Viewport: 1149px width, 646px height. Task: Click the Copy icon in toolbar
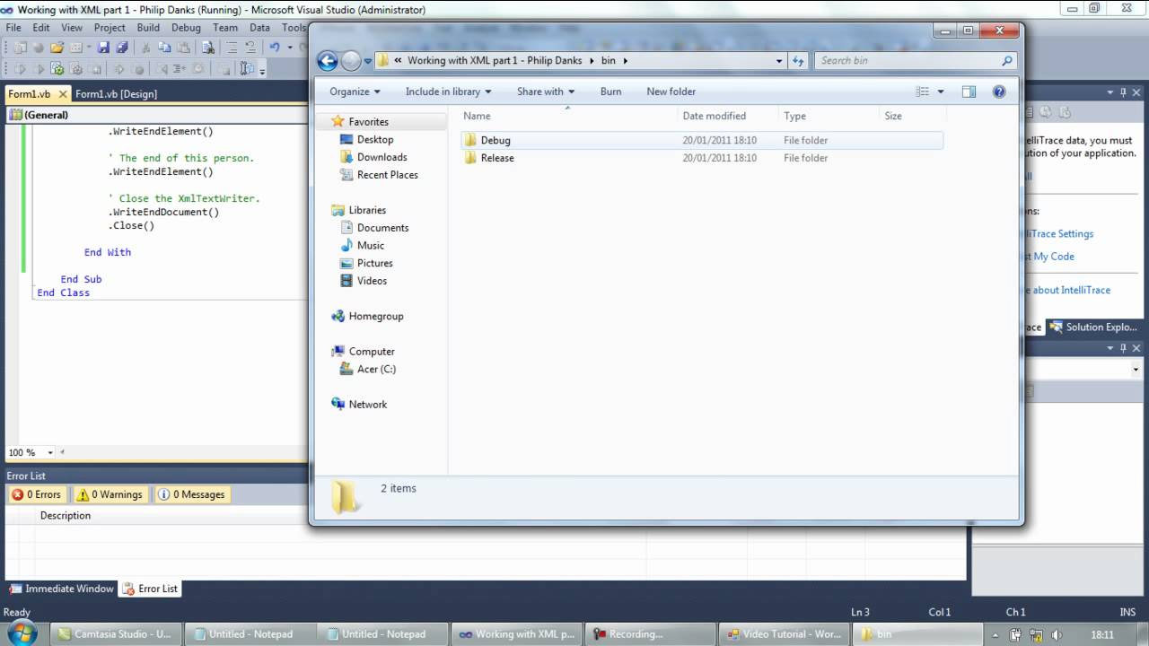[x=164, y=47]
